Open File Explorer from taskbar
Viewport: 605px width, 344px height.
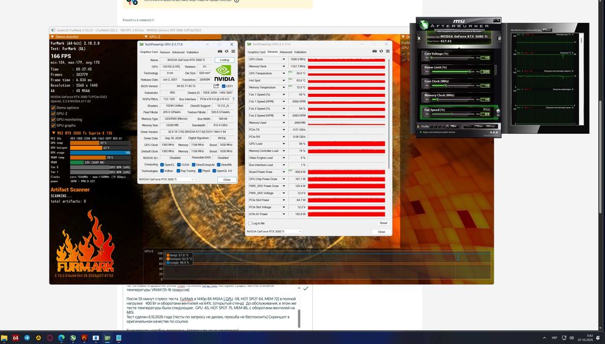click(4, 338)
